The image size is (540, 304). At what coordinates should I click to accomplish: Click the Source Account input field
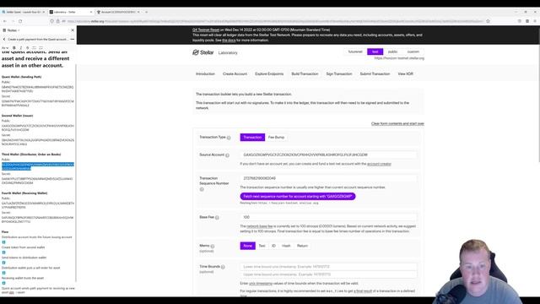tap(328, 155)
